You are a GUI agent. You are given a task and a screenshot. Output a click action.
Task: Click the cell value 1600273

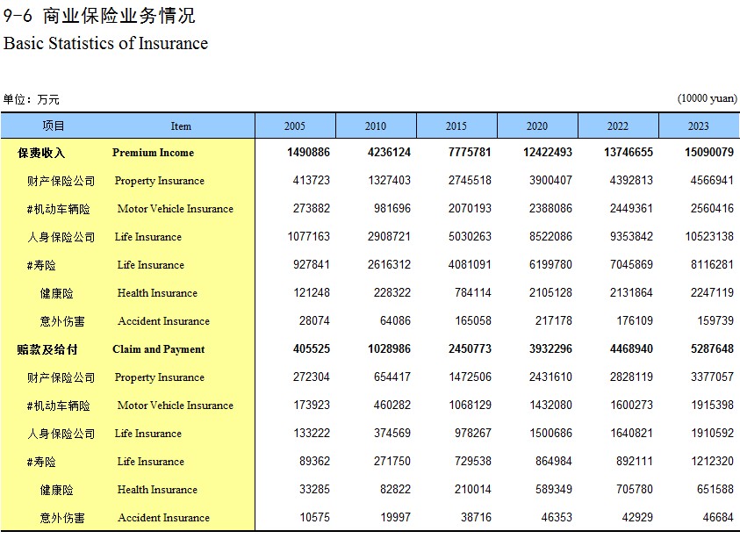click(631, 406)
